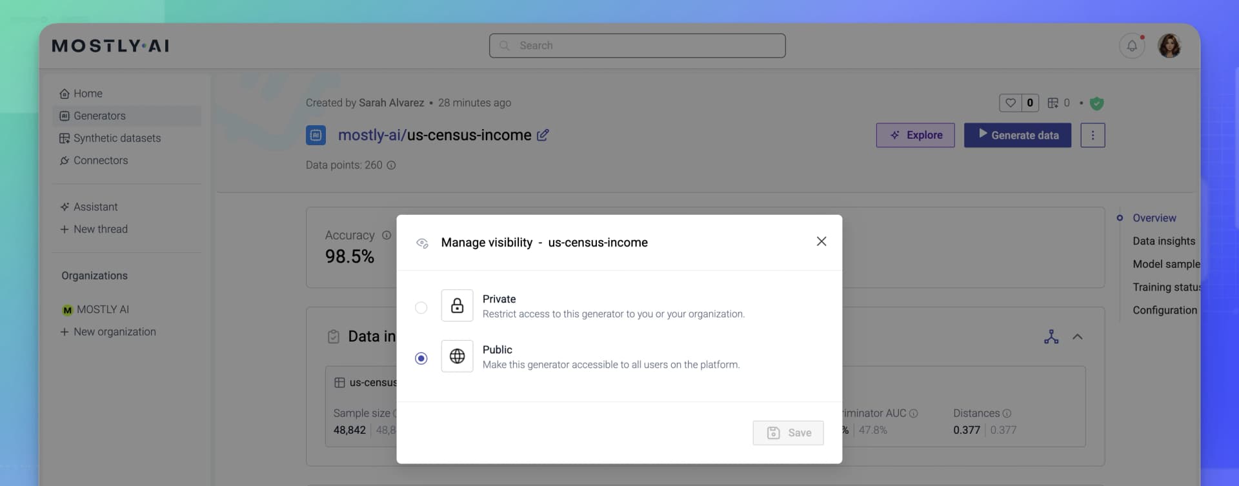The width and height of the screenshot is (1239, 486).
Task: Click the us-census table icon
Action: [339, 383]
